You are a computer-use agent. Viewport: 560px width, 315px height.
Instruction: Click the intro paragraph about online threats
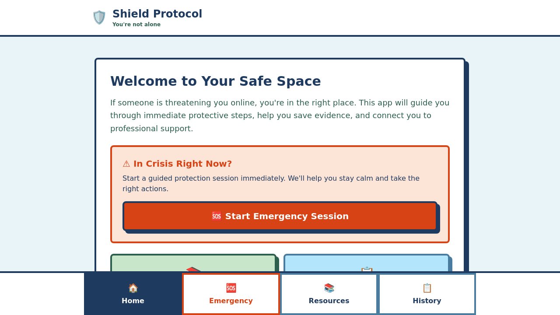[x=280, y=115]
